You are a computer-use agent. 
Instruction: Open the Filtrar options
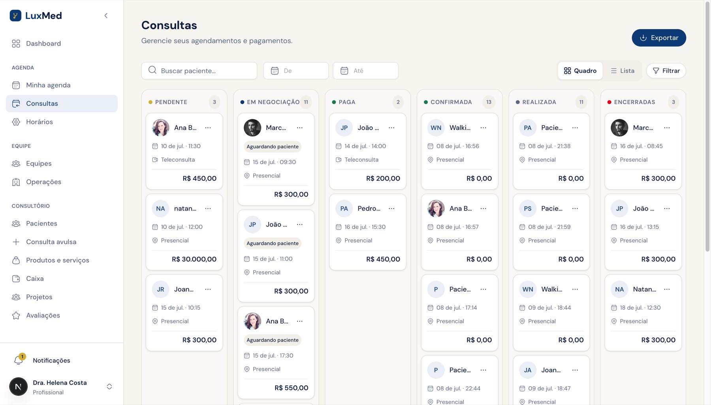pos(666,71)
